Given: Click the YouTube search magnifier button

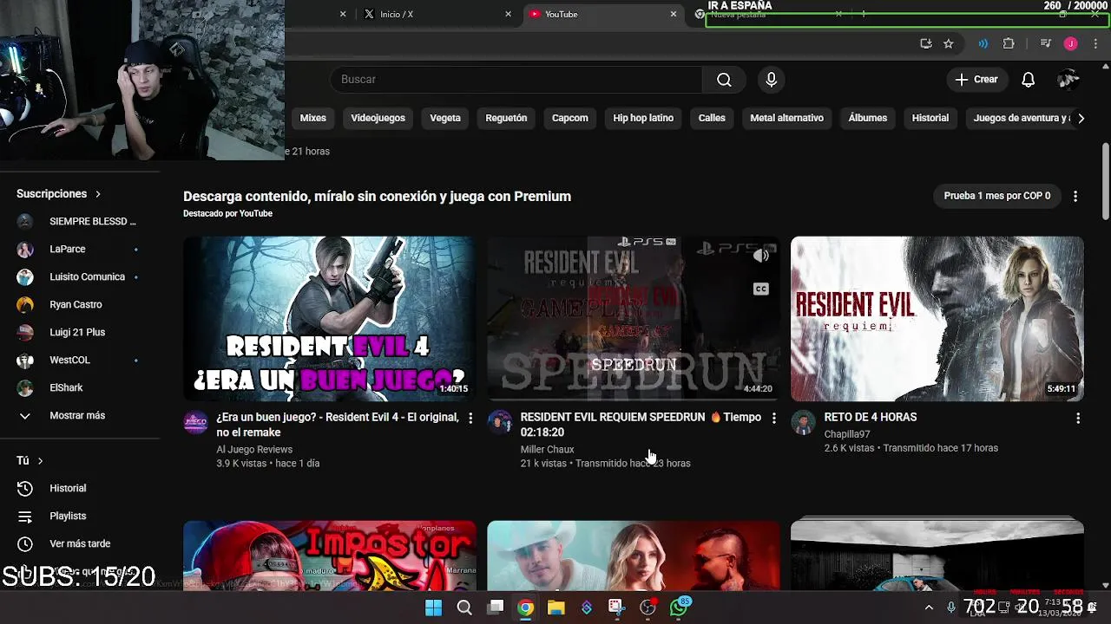Looking at the screenshot, I should pyautogui.click(x=724, y=80).
